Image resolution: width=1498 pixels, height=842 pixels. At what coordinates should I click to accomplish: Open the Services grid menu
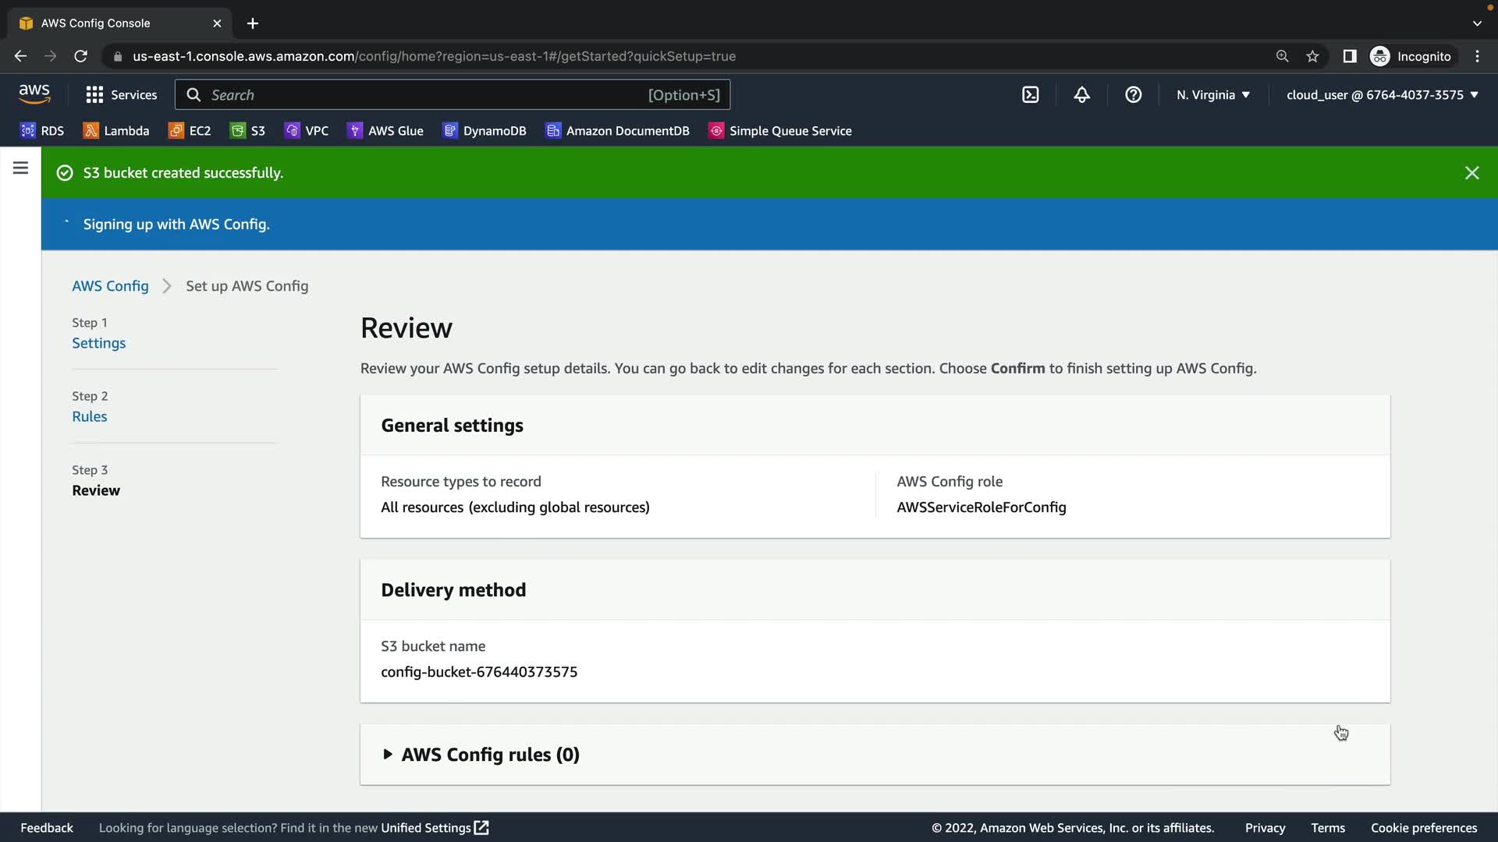[121, 95]
